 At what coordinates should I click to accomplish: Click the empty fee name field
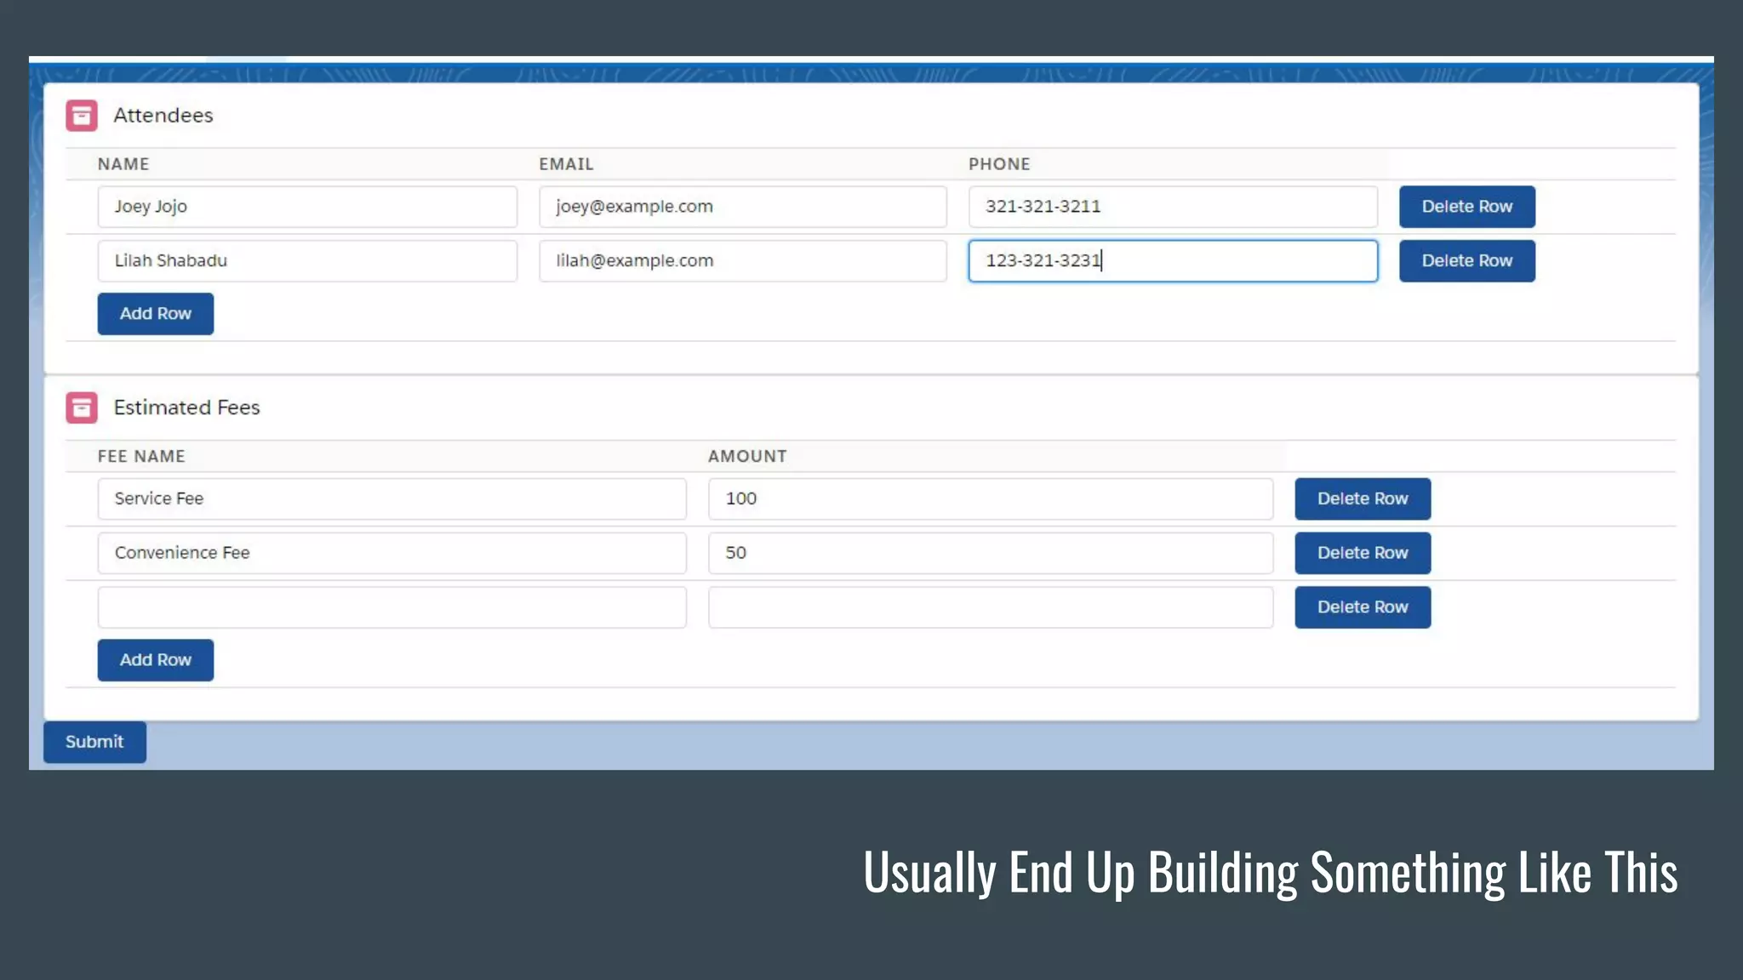[391, 607]
